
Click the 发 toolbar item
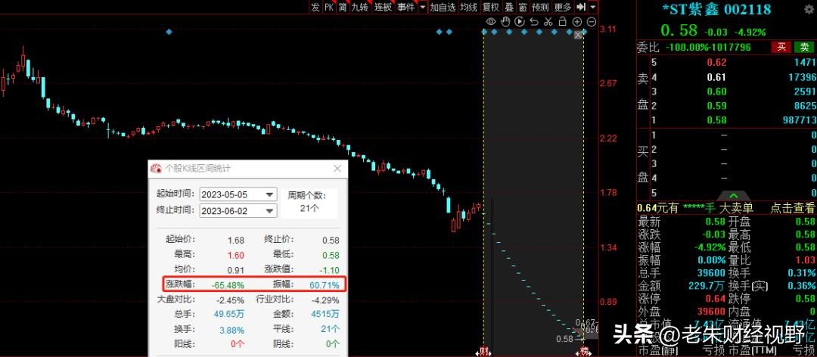coord(315,7)
